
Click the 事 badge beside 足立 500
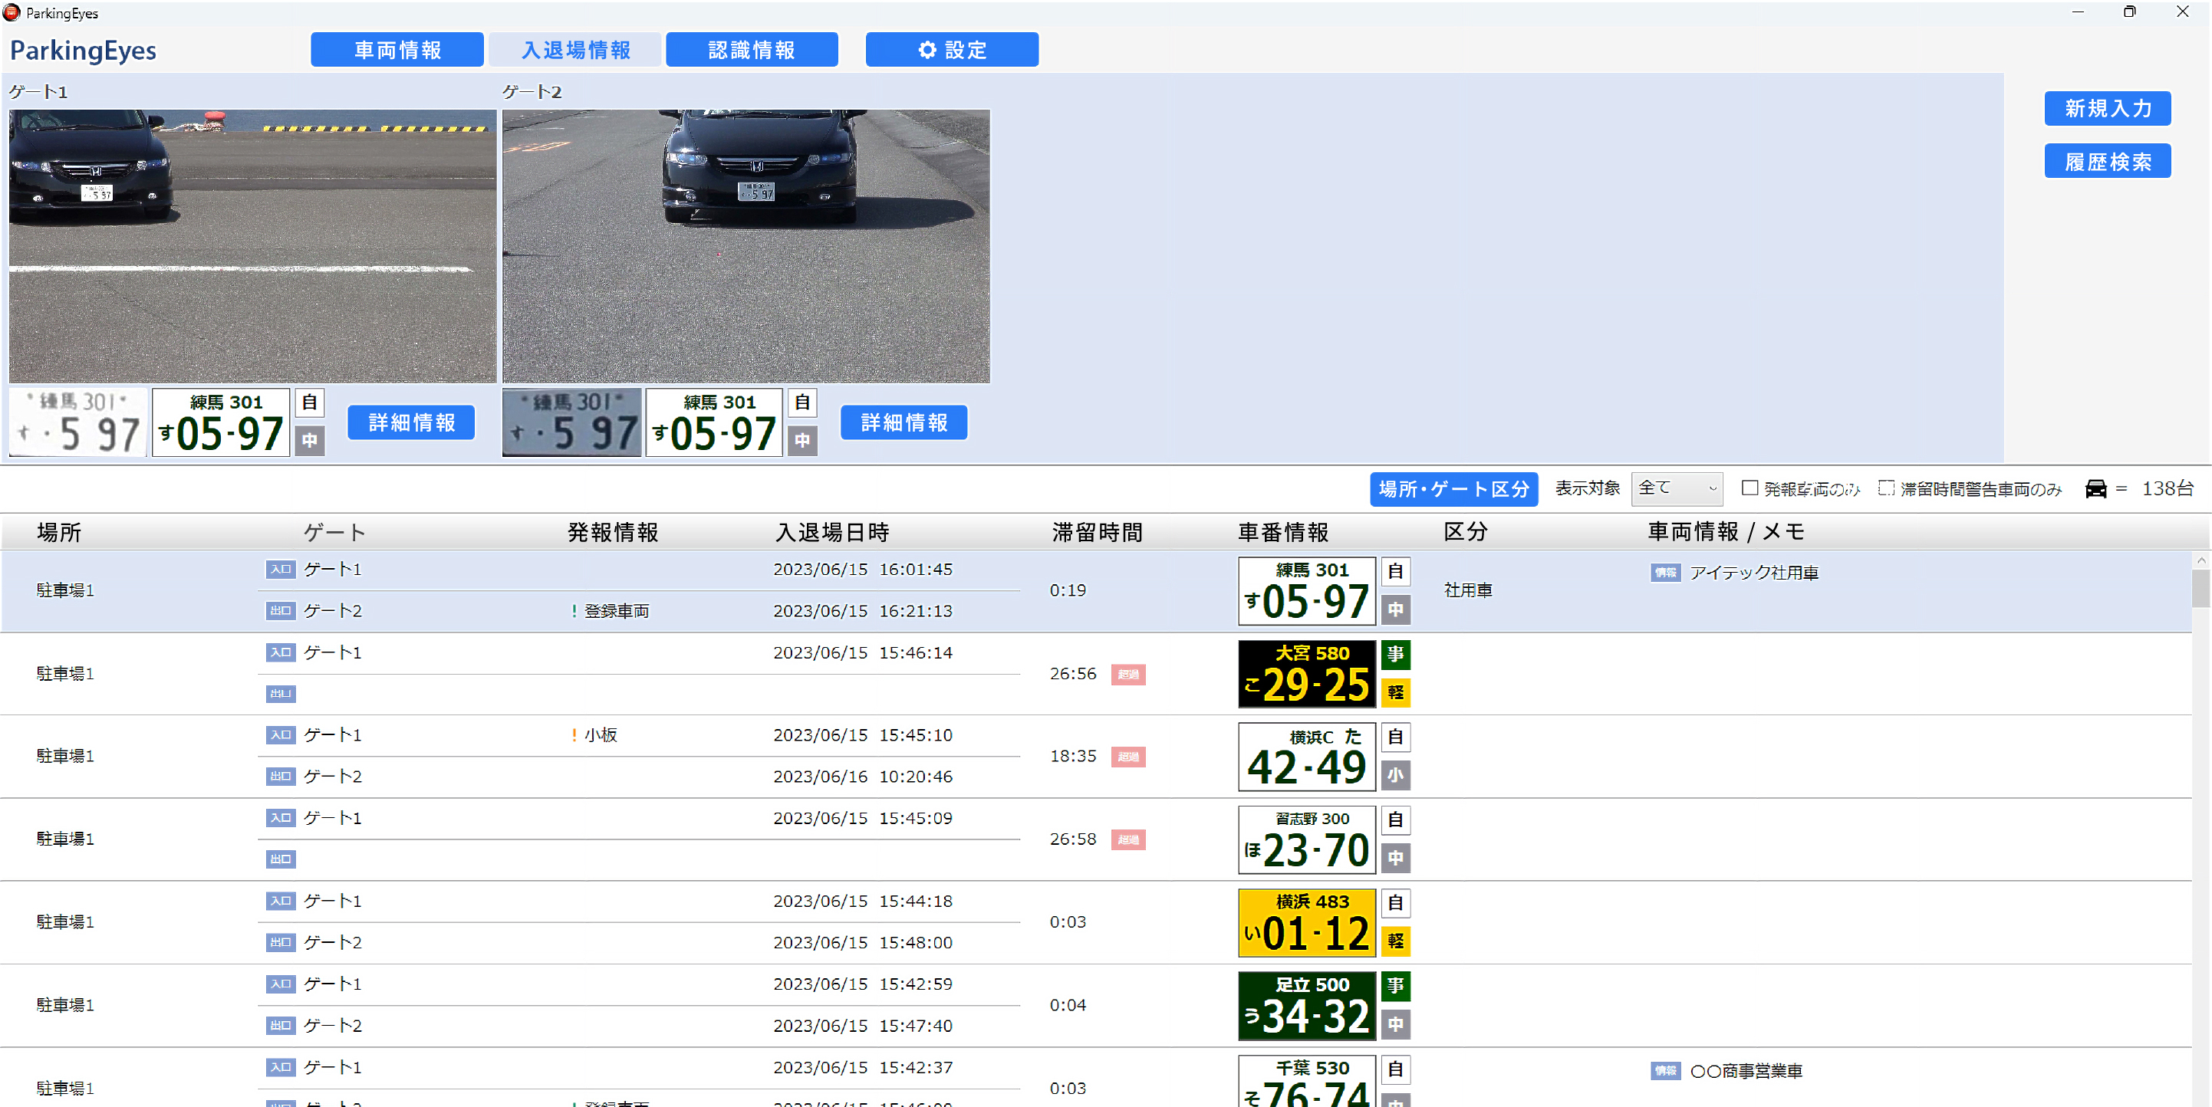1396,986
